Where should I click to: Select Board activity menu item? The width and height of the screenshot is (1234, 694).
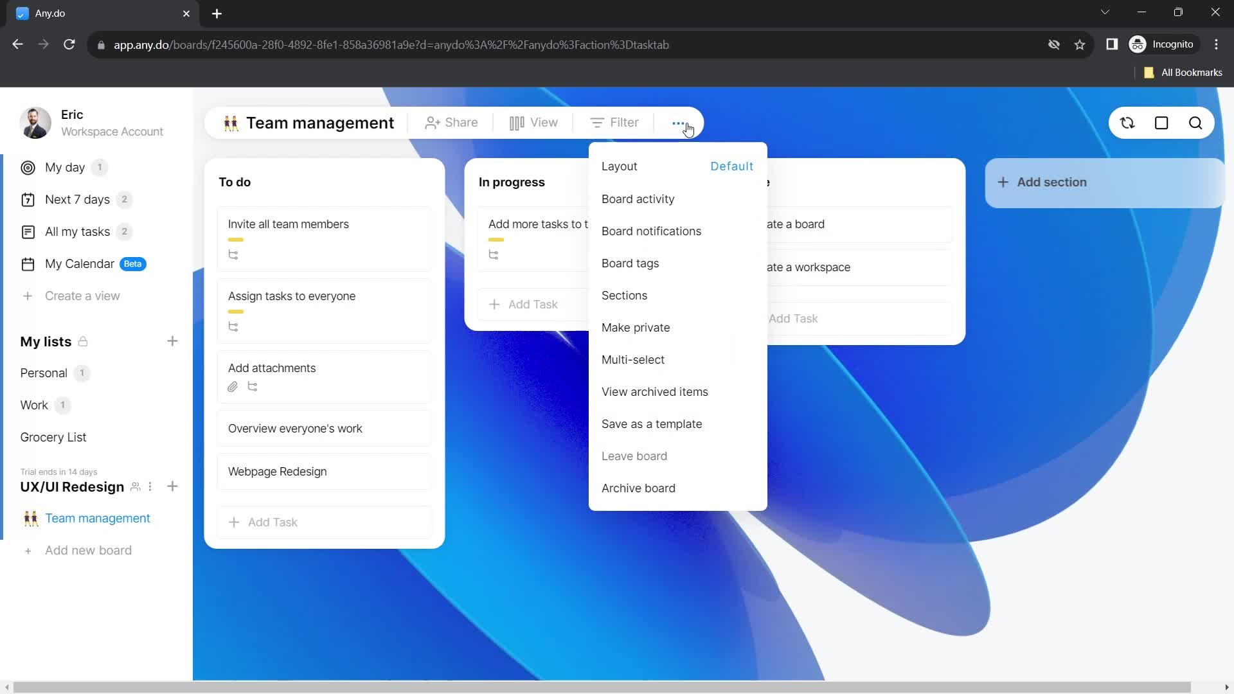638,199
